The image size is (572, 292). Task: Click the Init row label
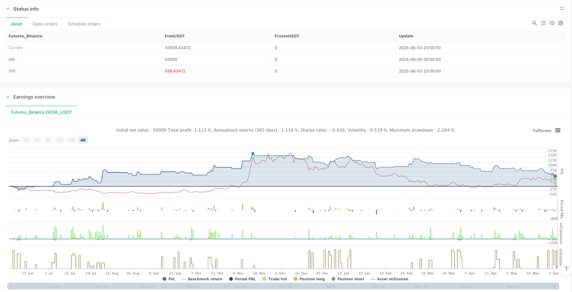click(11, 59)
